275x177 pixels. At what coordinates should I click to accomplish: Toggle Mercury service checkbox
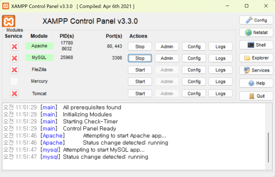click(14, 81)
